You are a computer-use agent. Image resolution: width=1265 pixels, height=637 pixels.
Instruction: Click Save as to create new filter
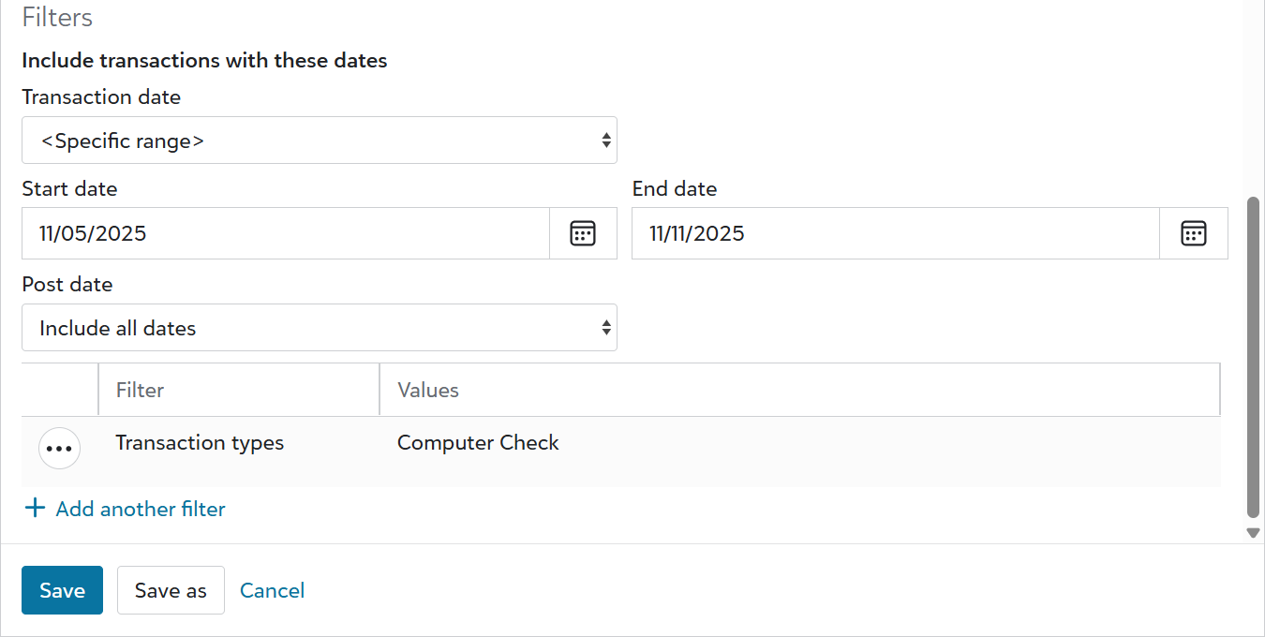pyautogui.click(x=171, y=589)
